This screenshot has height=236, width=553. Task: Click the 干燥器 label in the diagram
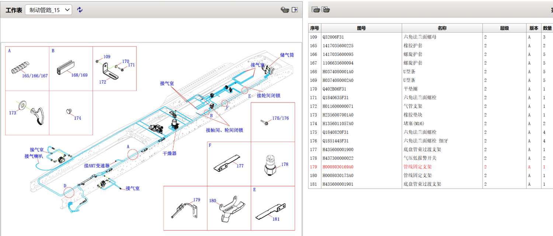coord(170,153)
